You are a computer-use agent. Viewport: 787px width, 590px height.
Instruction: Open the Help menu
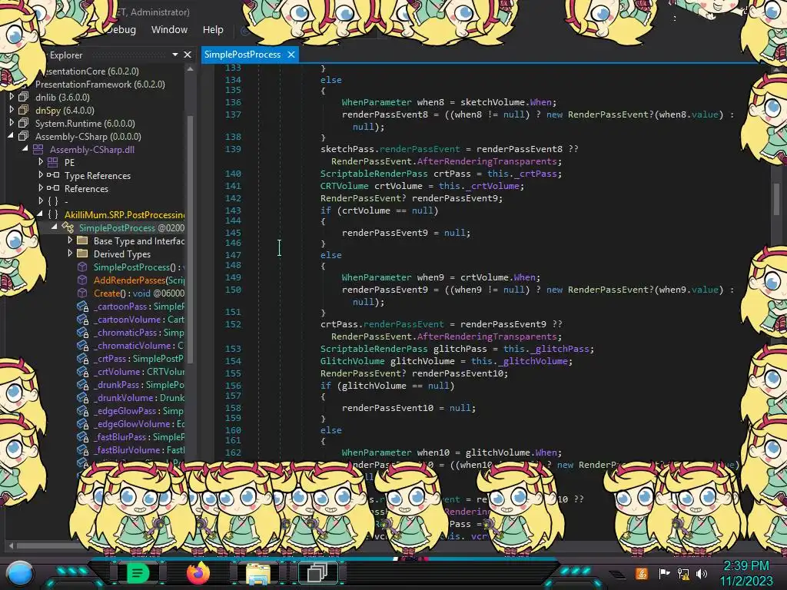click(213, 30)
